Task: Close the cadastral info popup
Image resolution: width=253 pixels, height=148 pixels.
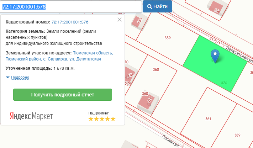Action: pos(120,20)
